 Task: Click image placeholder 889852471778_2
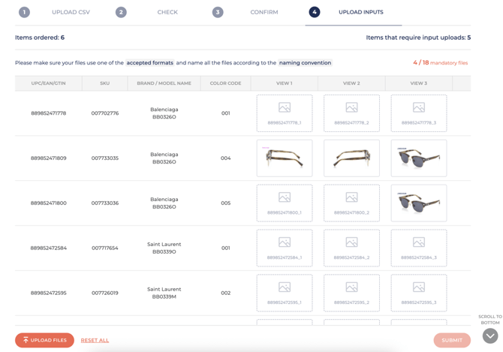(351, 113)
